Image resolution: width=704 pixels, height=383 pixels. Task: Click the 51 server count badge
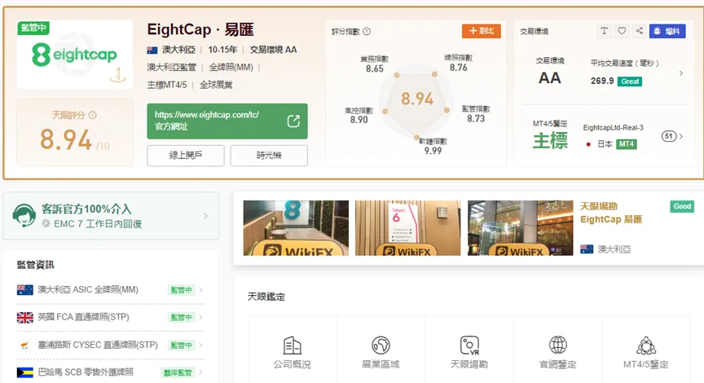click(x=668, y=136)
